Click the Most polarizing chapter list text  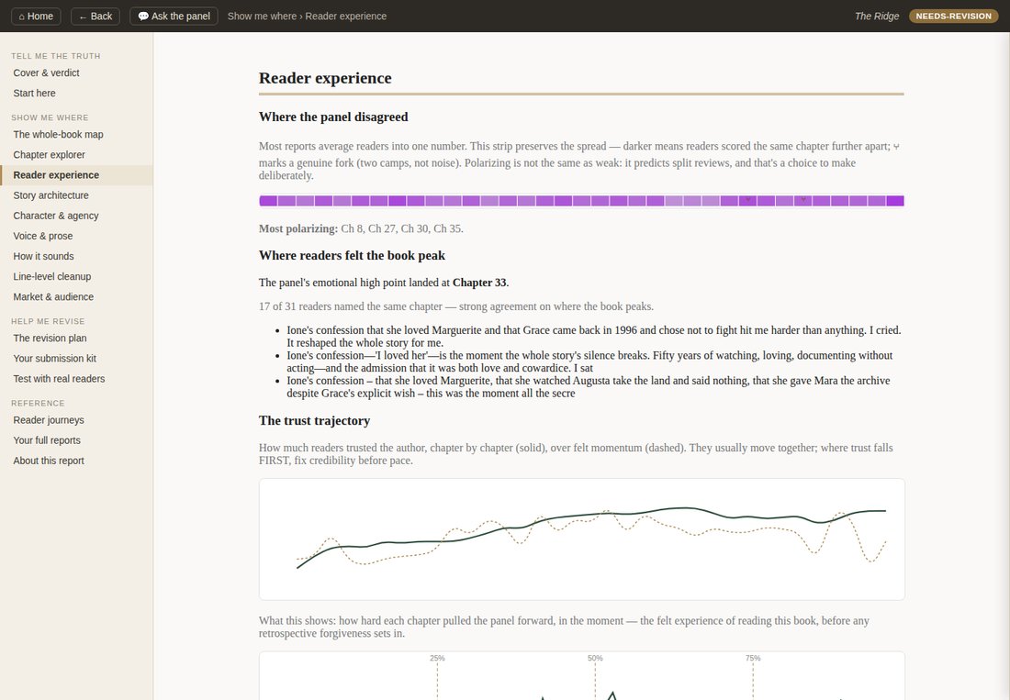tap(361, 228)
